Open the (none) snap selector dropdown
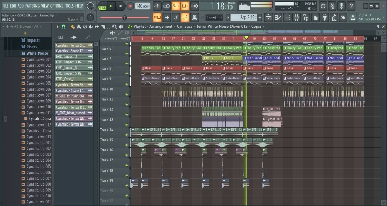Image resolution: width=387 pixels, height=206 pixels. pyautogui.click(x=214, y=18)
